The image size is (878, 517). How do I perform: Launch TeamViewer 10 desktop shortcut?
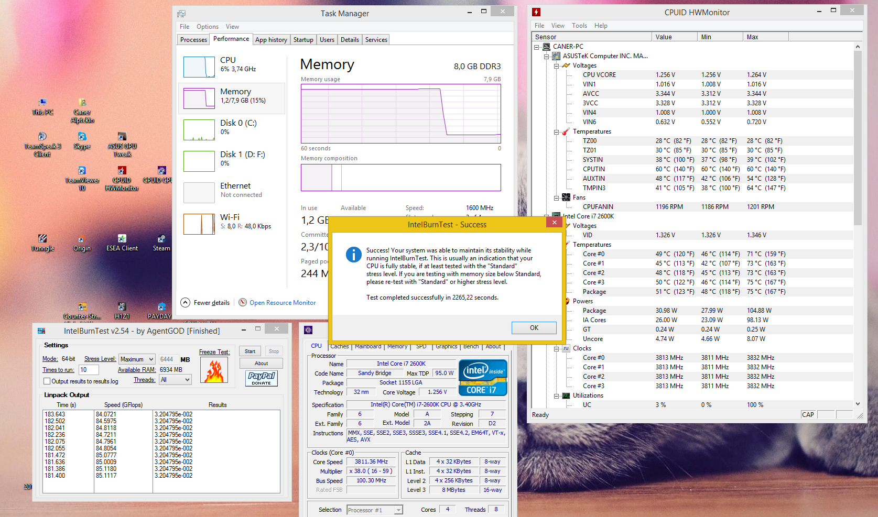pos(82,179)
